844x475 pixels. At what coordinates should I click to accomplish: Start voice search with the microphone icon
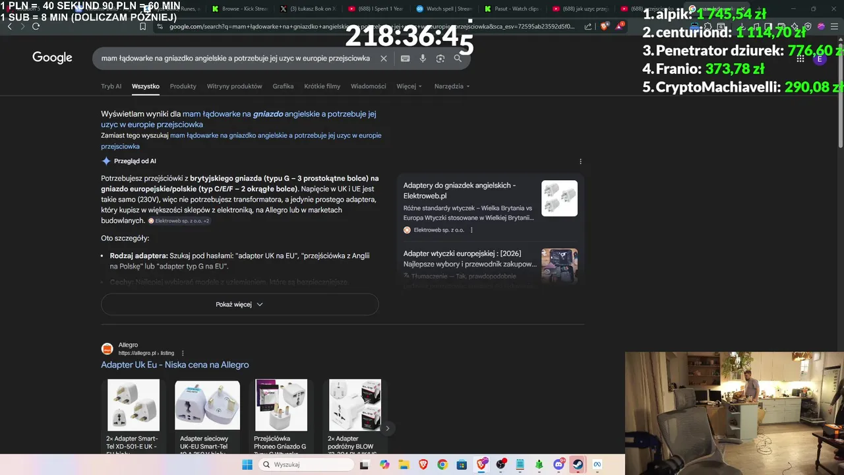click(423, 58)
